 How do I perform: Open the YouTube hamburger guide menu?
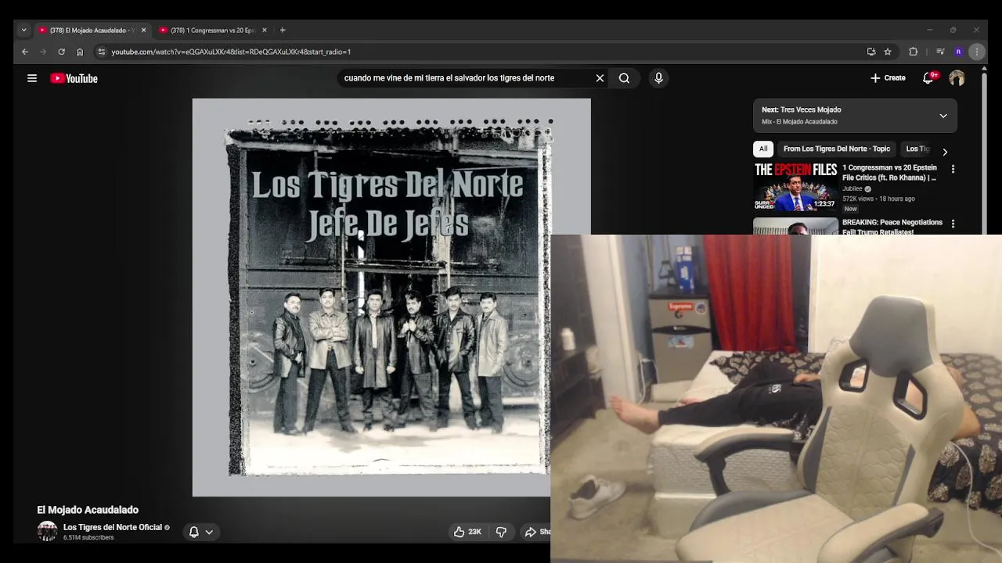(32, 78)
